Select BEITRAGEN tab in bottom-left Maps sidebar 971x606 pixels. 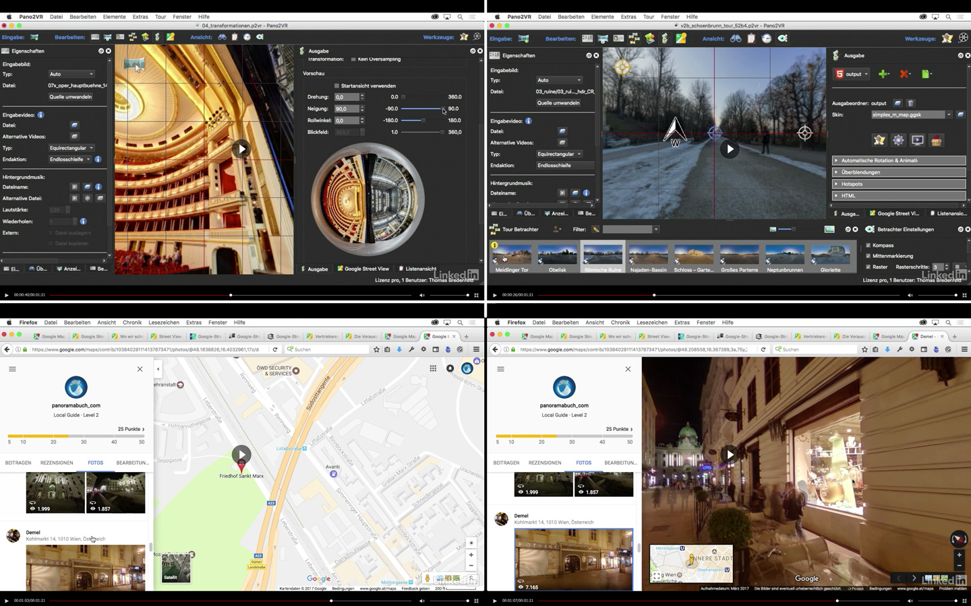pos(18,463)
